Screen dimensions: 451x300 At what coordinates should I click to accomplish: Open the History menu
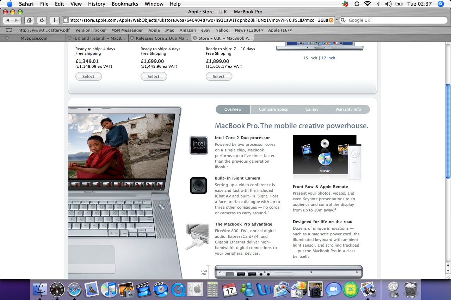[97, 4]
